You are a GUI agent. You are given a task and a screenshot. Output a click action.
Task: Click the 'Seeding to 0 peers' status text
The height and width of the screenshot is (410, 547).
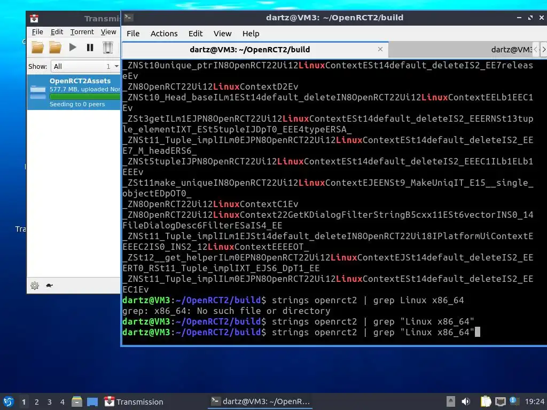(x=77, y=104)
